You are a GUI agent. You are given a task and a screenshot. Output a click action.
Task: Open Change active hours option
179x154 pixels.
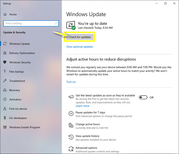click(x=88, y=124)
